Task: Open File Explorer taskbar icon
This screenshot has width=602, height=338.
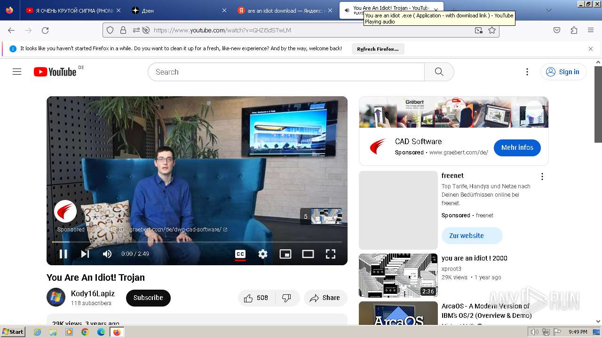Action: click(53, 332)
